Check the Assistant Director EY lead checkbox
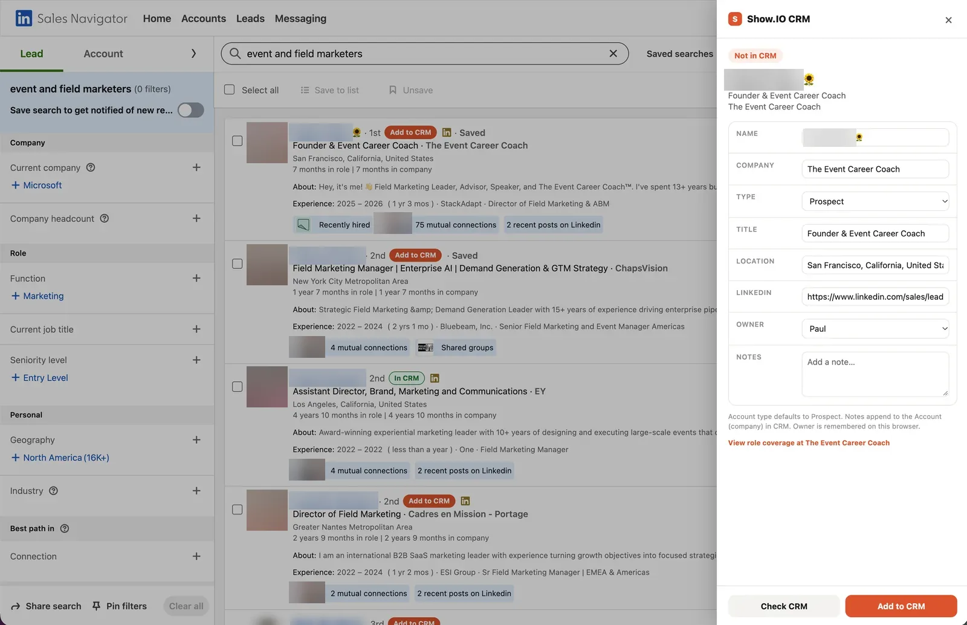Viewport: 967px width, 625px height. (x=238, y=386)
